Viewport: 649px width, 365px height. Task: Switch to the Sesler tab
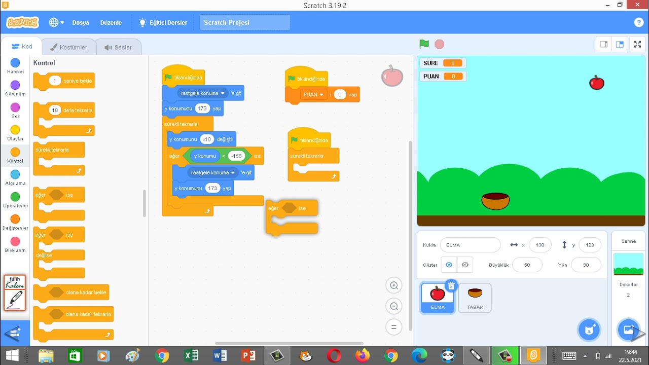tap(118, 47)
